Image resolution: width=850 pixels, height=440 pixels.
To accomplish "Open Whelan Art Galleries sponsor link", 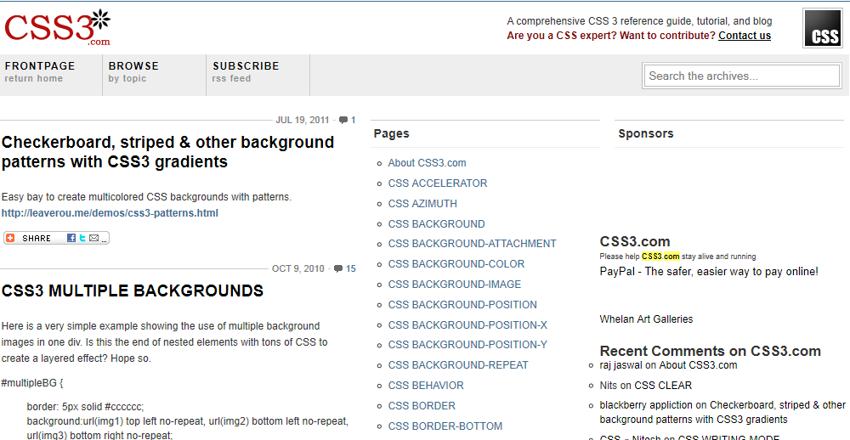I will 646,319.
